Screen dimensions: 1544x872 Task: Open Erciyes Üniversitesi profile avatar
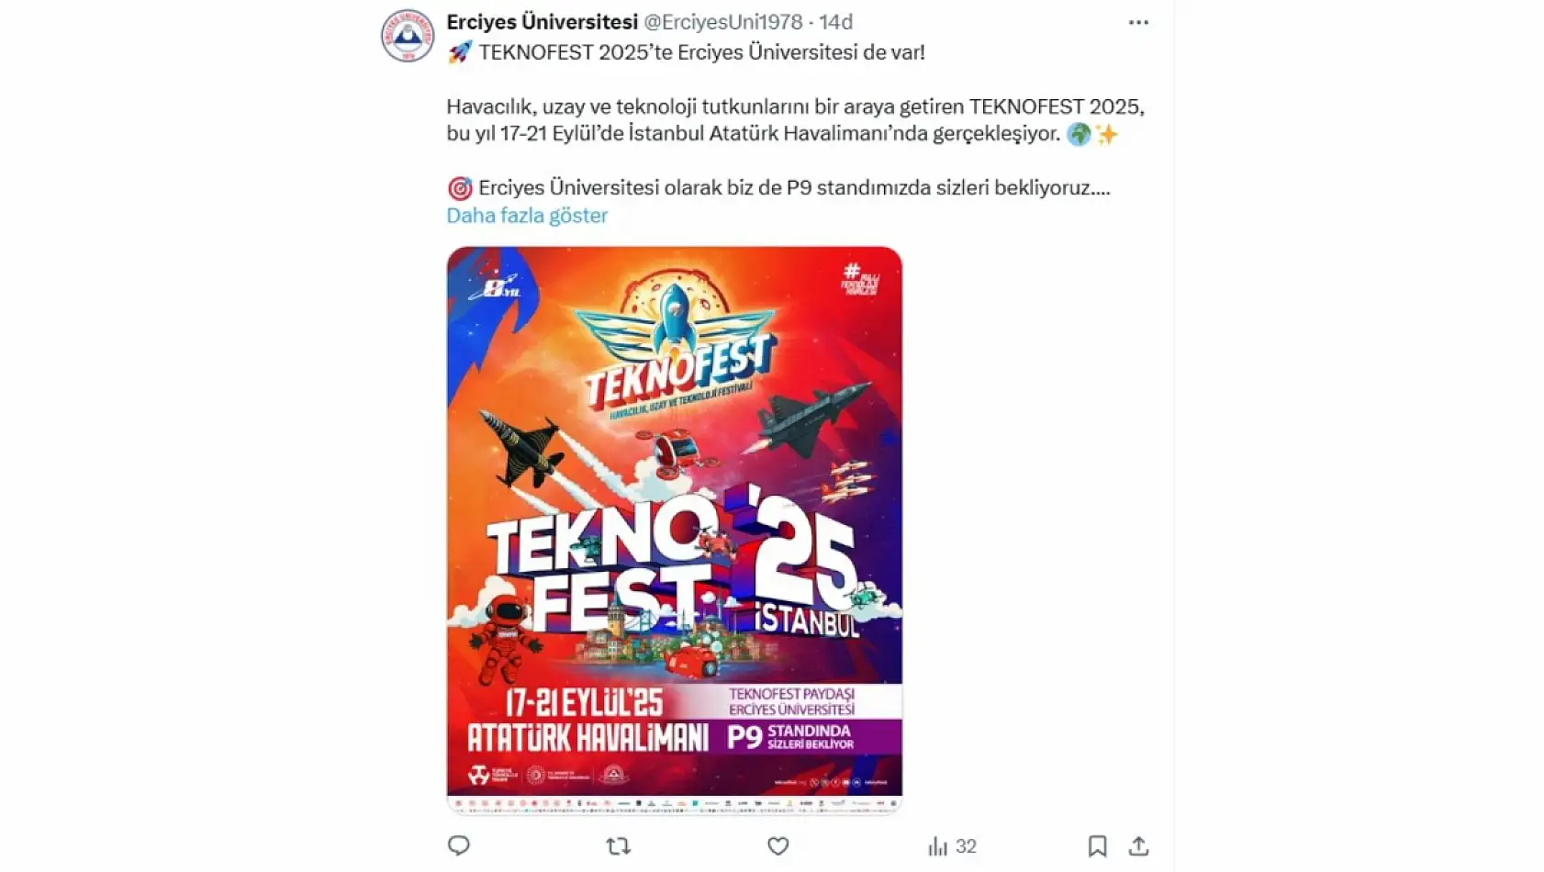tap(408, 36)
